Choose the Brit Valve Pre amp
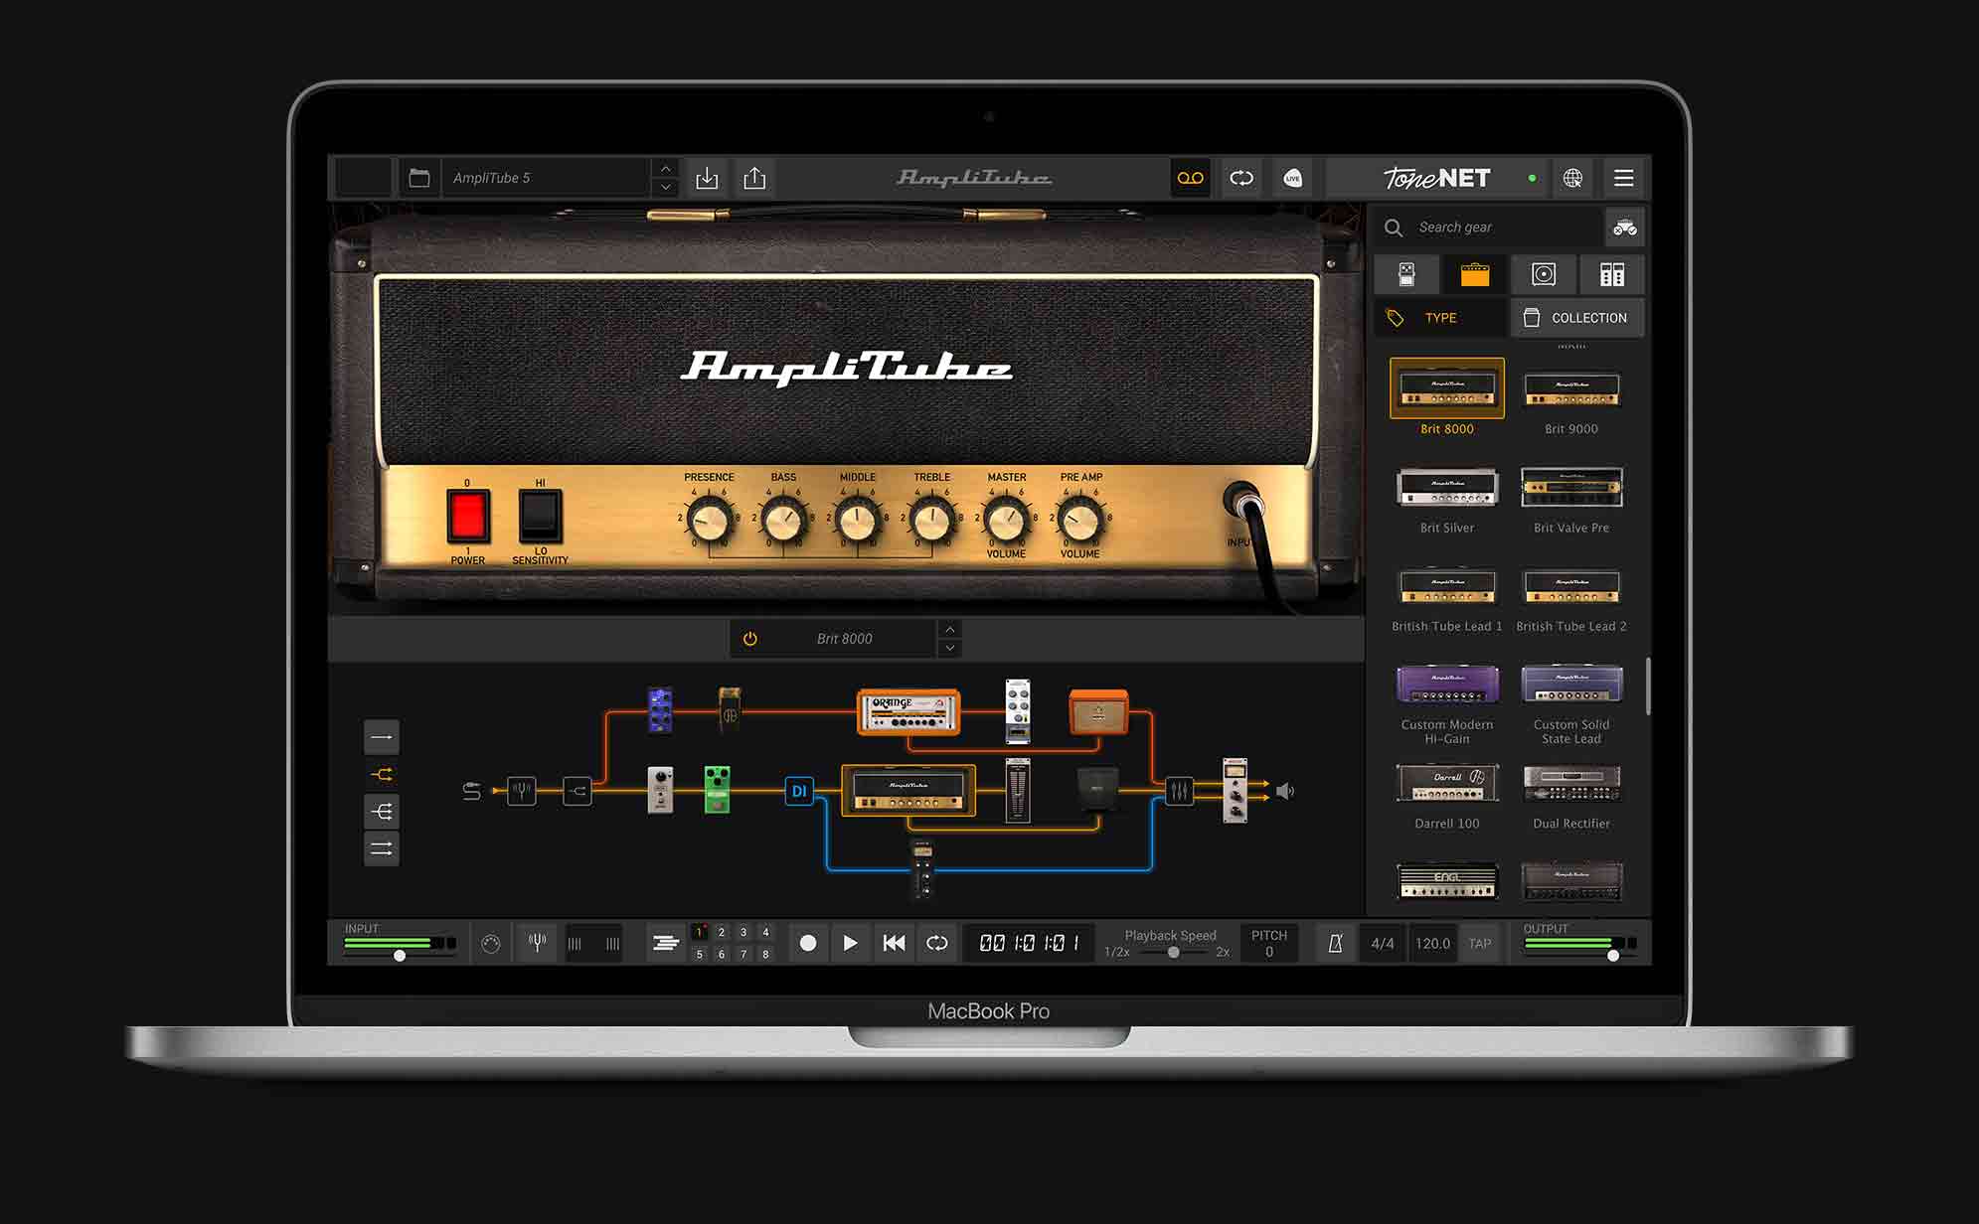1979x1224 pixels. [x=1571, y=487]
